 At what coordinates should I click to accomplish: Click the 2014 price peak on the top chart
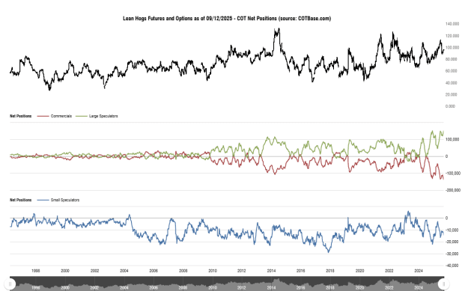tap(279, 29)
